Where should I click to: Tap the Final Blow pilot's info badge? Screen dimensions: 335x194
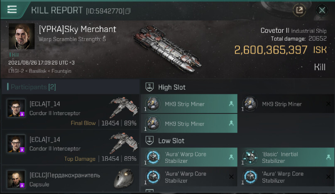[x=22, y=114]
